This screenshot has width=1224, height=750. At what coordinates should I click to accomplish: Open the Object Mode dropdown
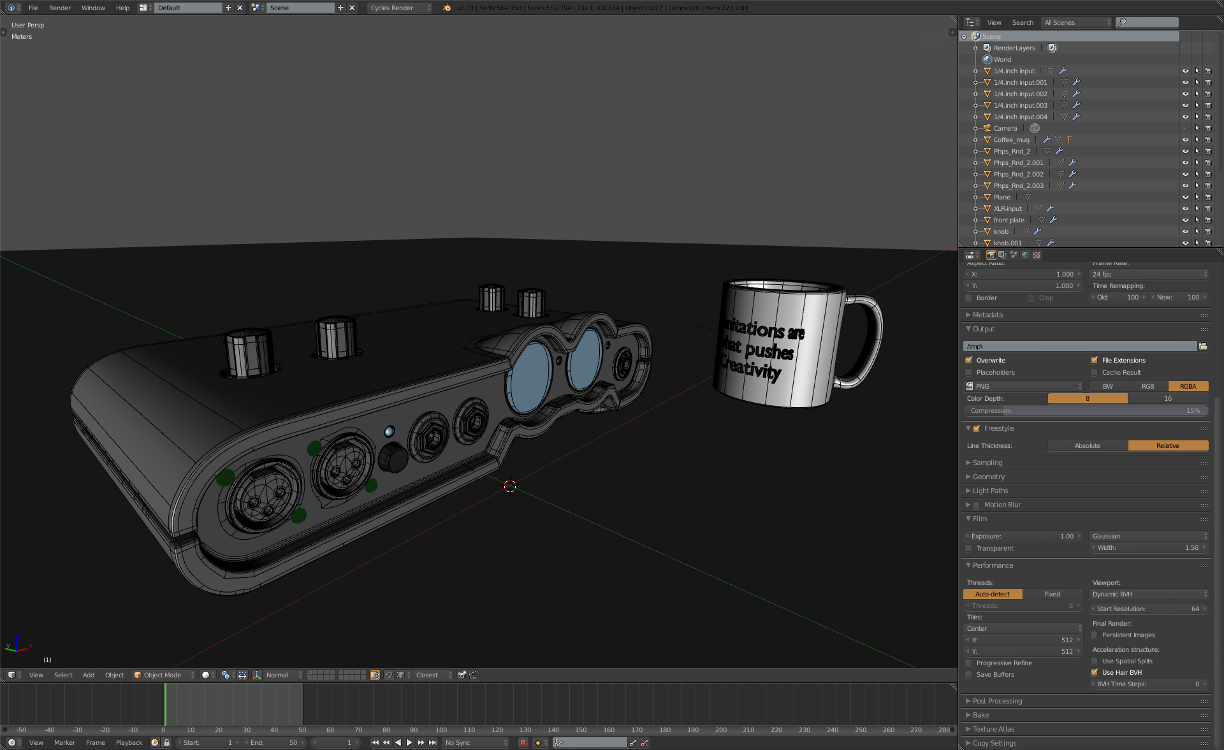(163, 675)
